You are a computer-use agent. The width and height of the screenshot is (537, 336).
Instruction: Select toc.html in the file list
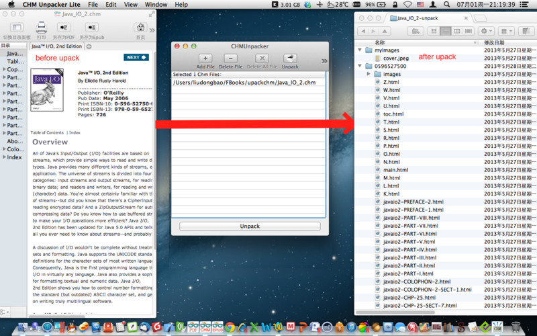(393, 114)
